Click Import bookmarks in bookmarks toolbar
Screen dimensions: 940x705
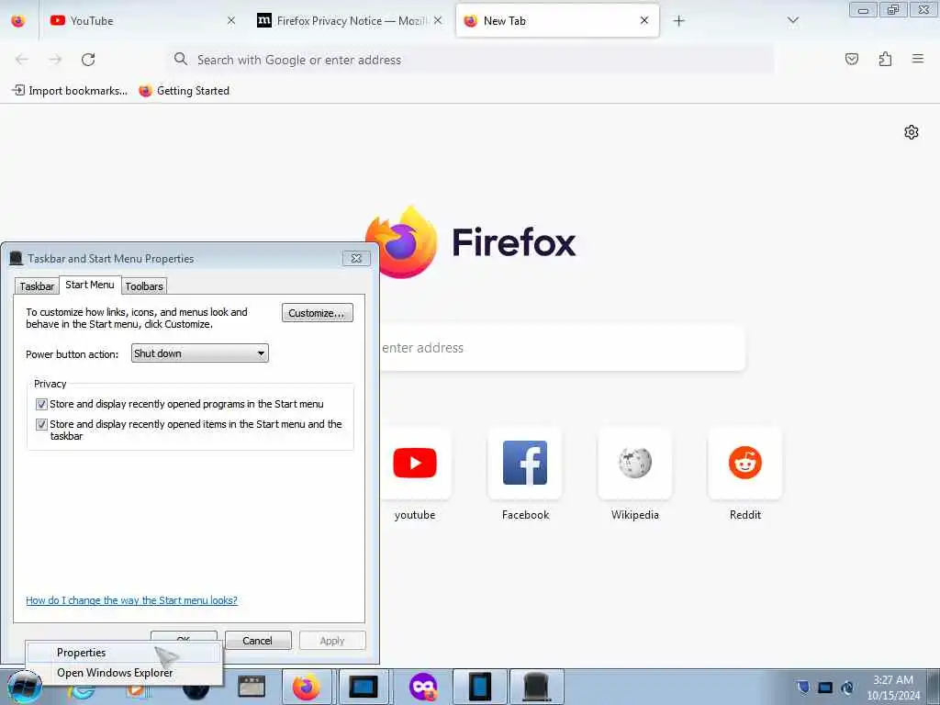pos(70,91)
